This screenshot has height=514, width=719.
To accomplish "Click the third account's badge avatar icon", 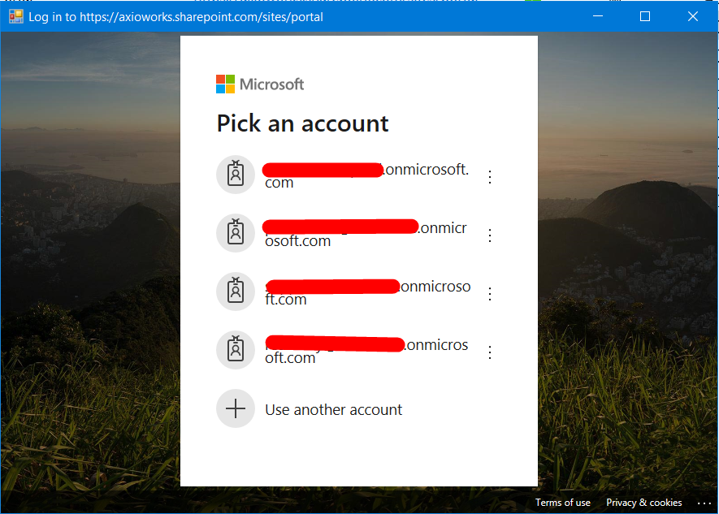I will click(x=236, y=292).
